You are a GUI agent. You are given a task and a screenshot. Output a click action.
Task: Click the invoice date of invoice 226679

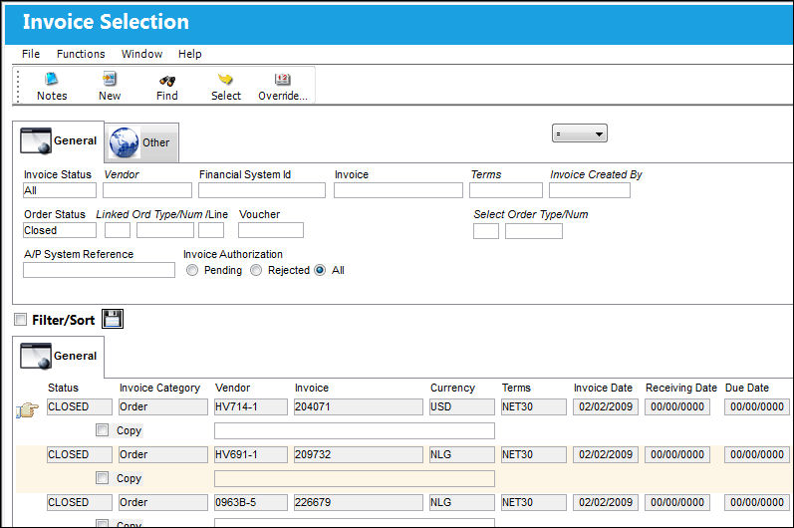click(606, 502)
